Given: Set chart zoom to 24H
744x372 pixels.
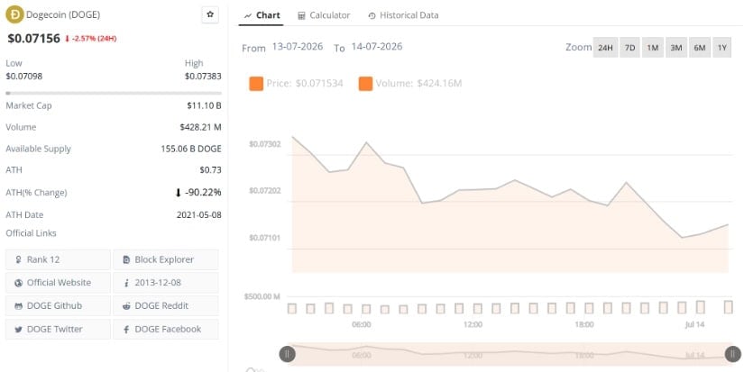Looking at the screenshot, I should pos(605,48).
